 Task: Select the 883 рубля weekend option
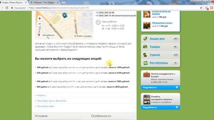click(83, 87)
